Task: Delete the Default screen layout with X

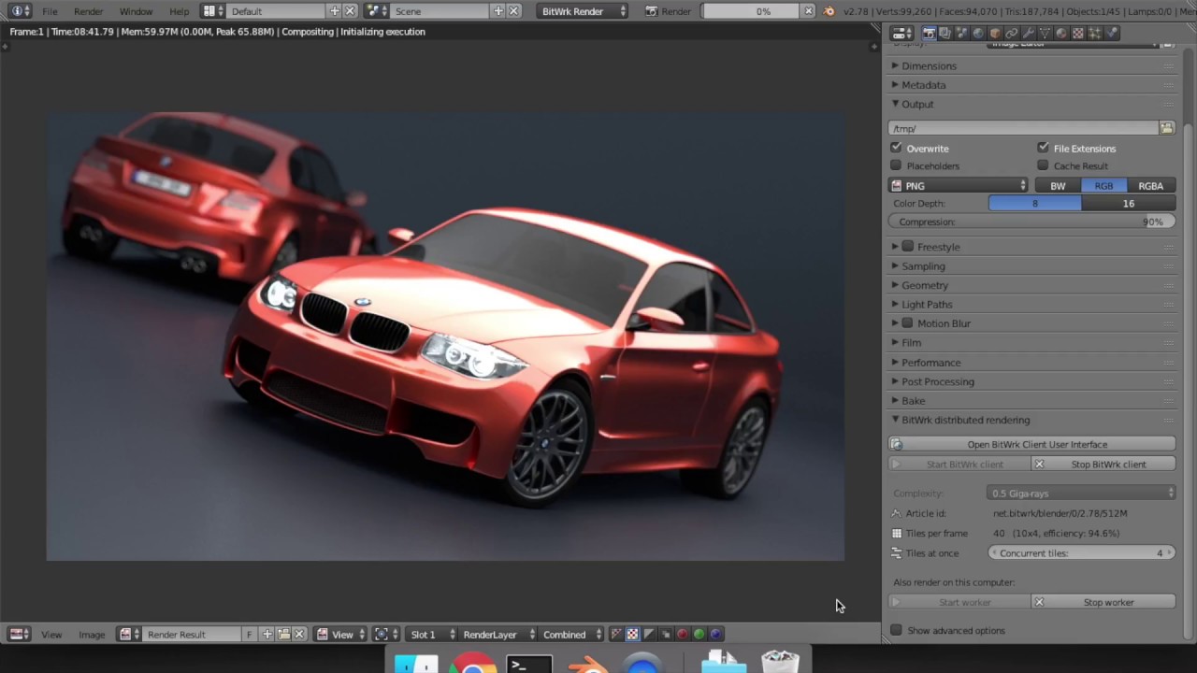Action: pos(350,11)
